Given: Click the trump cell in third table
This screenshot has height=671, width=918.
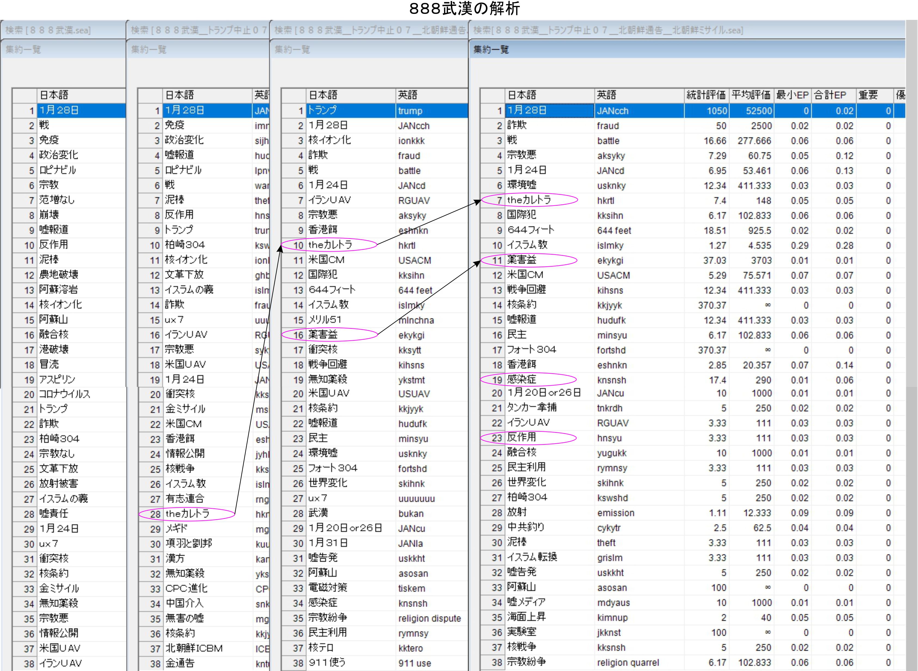Looking at the screenshot, I should pyautogui.click(x=410, y=111).
